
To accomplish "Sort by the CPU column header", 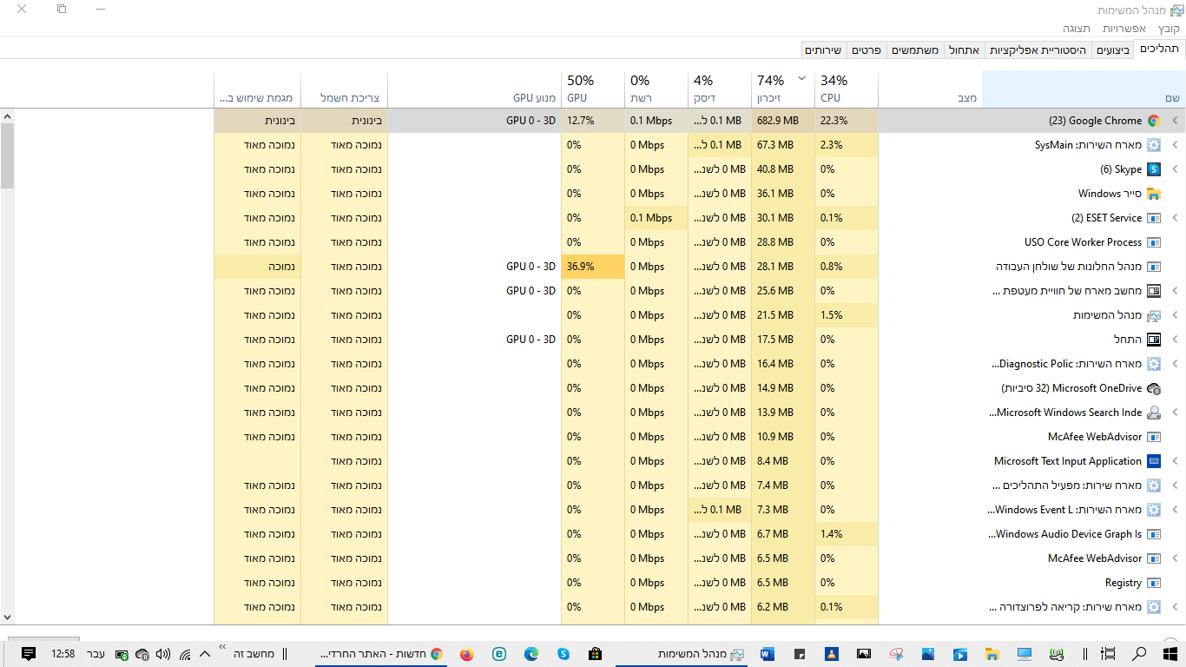I will (x=847, y=89).
